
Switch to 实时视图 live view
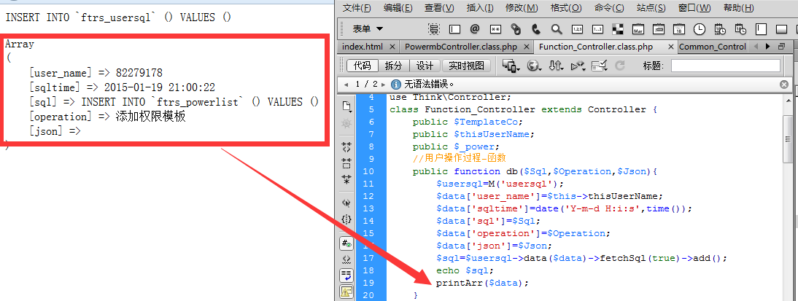pyautogui.click(x=466, y=66)
